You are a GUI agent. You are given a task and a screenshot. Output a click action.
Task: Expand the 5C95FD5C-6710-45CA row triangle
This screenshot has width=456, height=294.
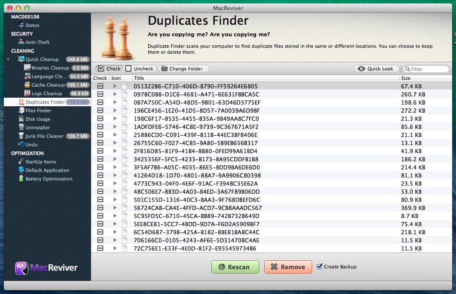tap(115, 216)
